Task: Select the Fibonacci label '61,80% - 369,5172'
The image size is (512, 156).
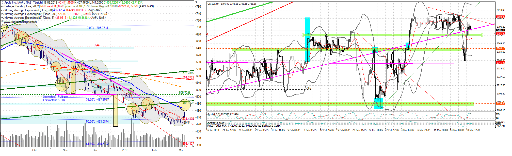Action: pyautogui.click(x=97, y=144)
